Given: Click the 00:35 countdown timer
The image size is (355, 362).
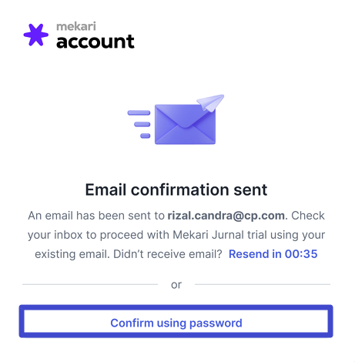Looking at the screenshot, I should [301, 254].
